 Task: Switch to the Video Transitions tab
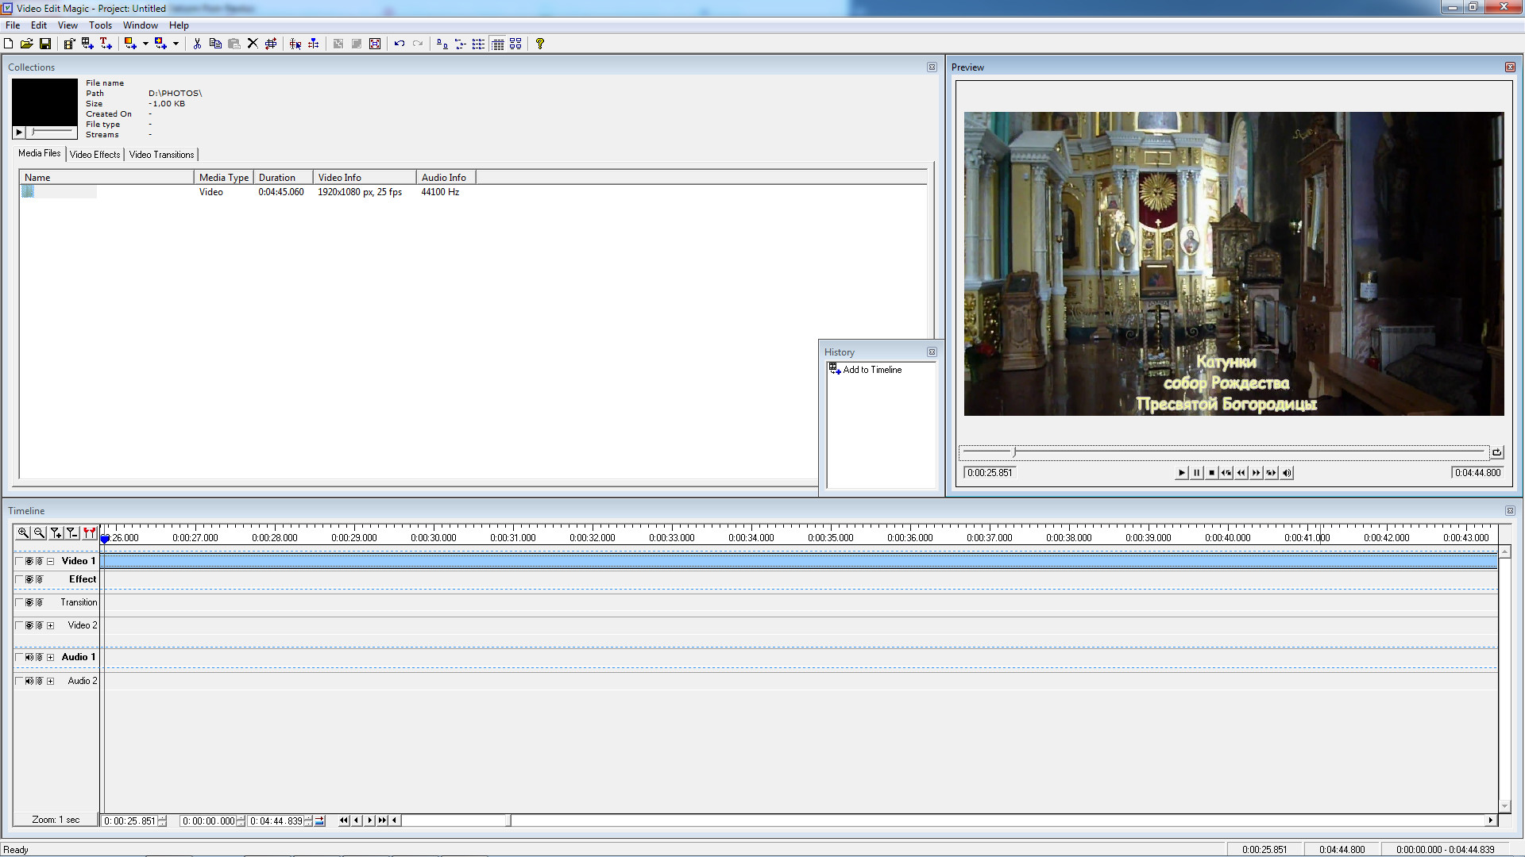[x=161, y=155]
